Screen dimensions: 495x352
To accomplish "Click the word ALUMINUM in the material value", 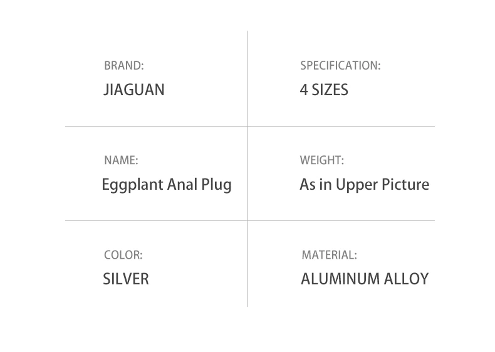I will (340, 279).
